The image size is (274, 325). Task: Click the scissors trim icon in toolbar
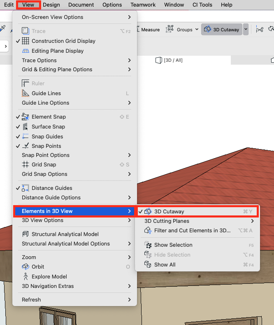click(259, 30)
